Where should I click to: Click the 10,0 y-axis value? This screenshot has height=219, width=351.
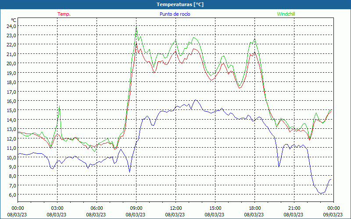(x=12, y=157)
